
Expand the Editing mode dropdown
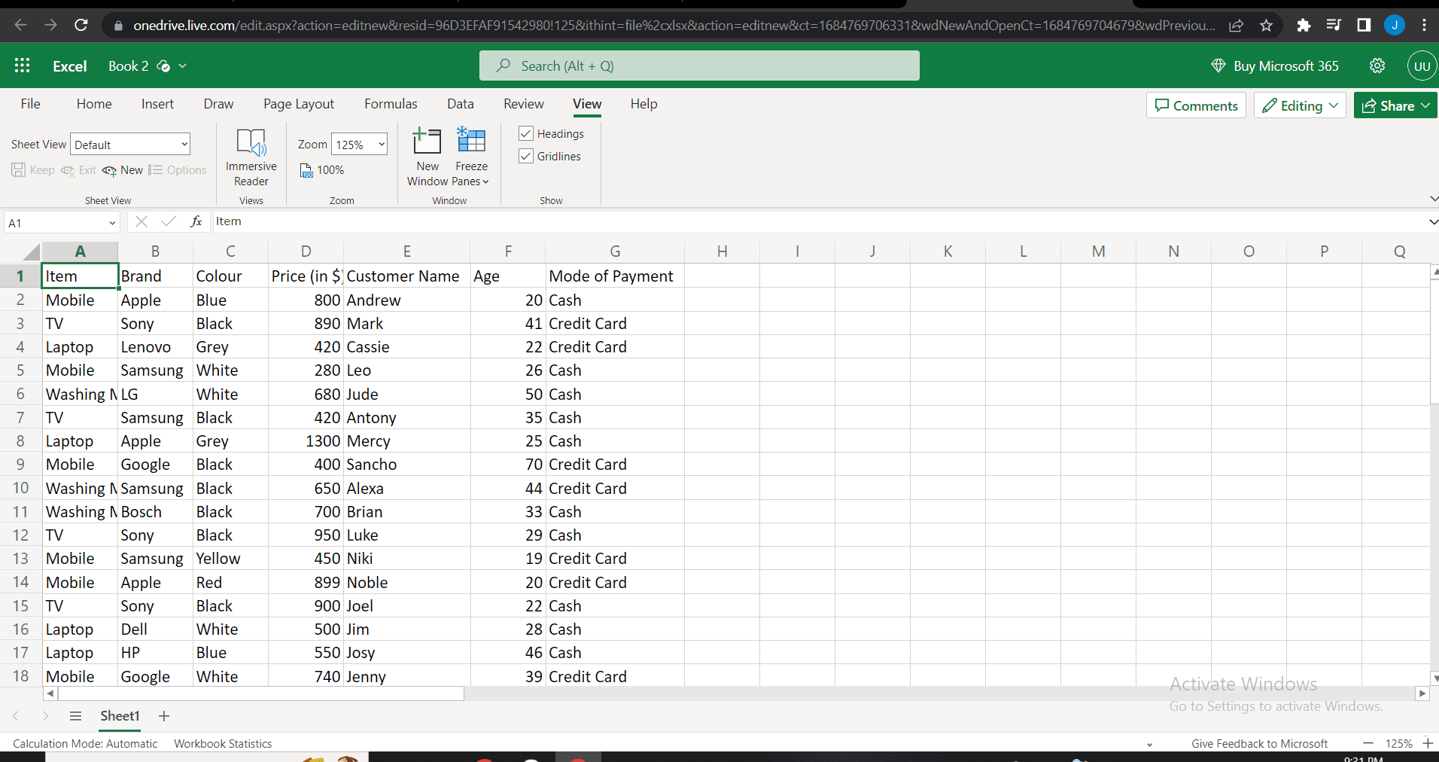(x=1300, y=106)
